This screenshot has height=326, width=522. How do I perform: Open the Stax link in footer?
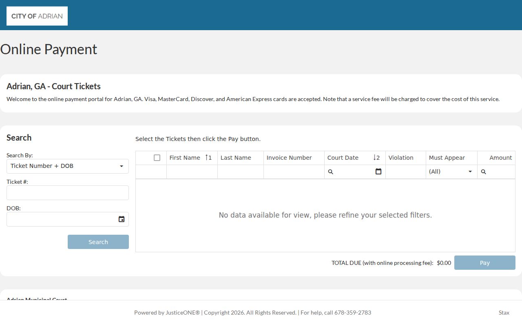click(x=504, y=313)
